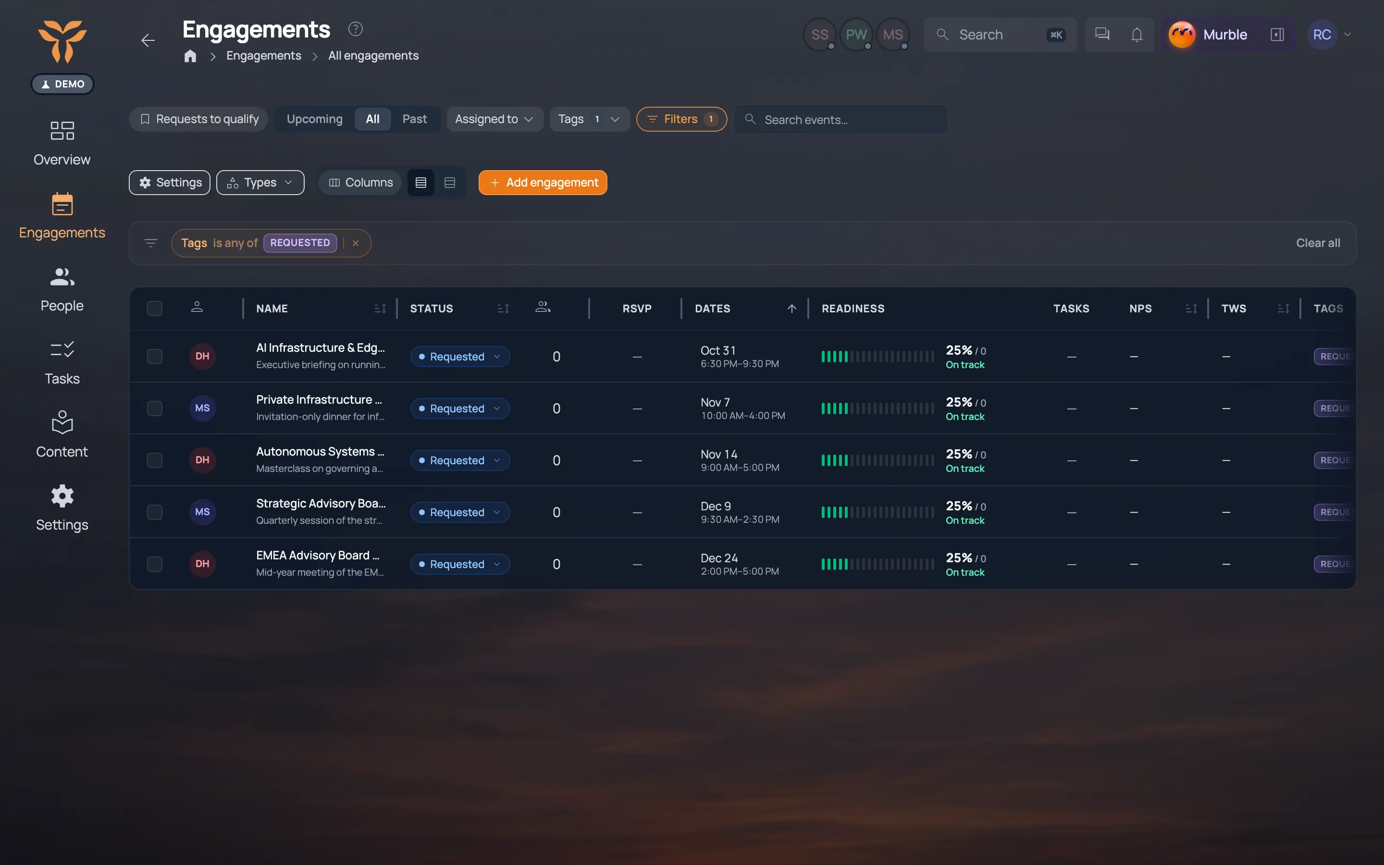Screen dimensions: 1384x865
Task: Focus the Search events field
Action: [x=840, y=119]
